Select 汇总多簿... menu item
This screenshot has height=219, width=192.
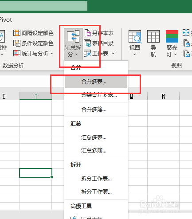96,151
